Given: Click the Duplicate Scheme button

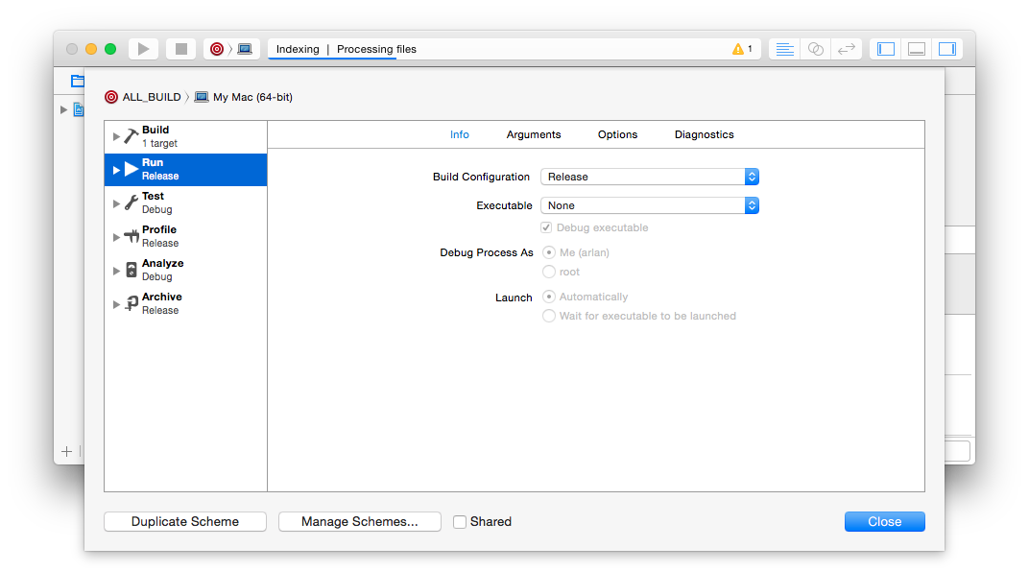Looking at the screenshot, I should click(x=185, y=522).
